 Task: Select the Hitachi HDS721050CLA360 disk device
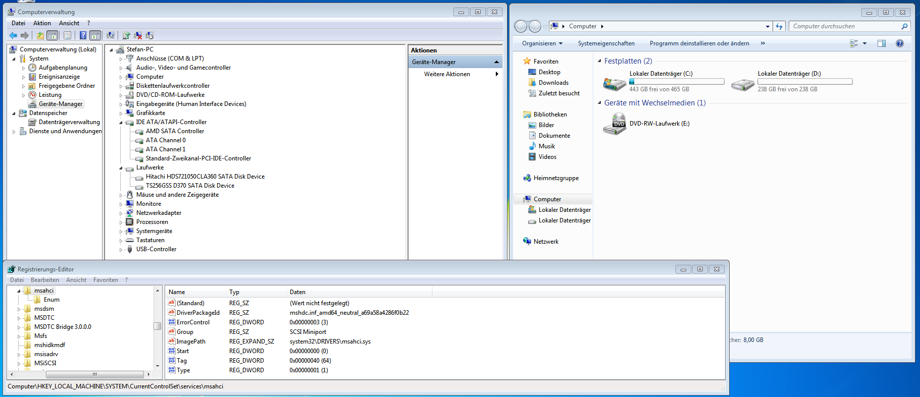205,177
